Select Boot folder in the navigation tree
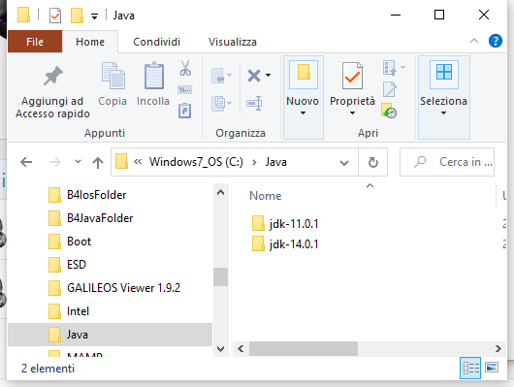The height and width of the screenshot is (387, 514). pyautogui.click(x=70, y=242)
